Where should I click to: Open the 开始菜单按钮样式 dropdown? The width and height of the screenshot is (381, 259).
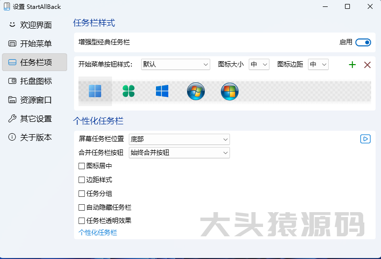[x=176, y=64]
